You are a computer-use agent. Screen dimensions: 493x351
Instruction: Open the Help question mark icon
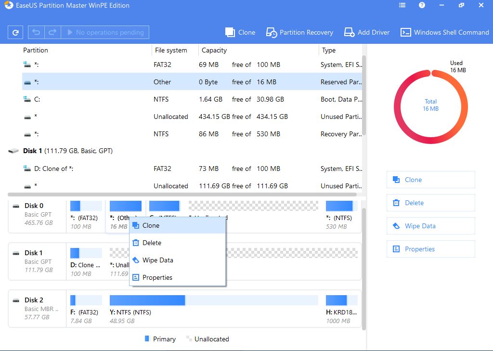[422, 5]
